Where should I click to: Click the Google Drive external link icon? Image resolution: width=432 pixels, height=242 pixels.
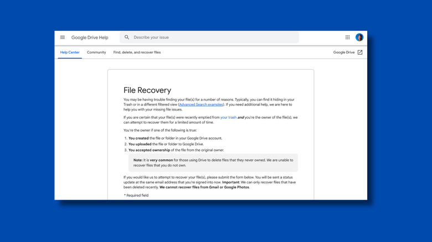360,52
